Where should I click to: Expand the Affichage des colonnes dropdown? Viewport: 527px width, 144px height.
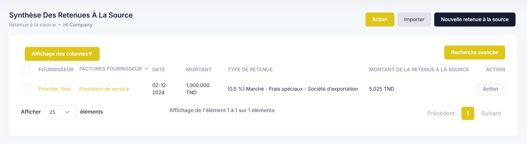point(62,54)
